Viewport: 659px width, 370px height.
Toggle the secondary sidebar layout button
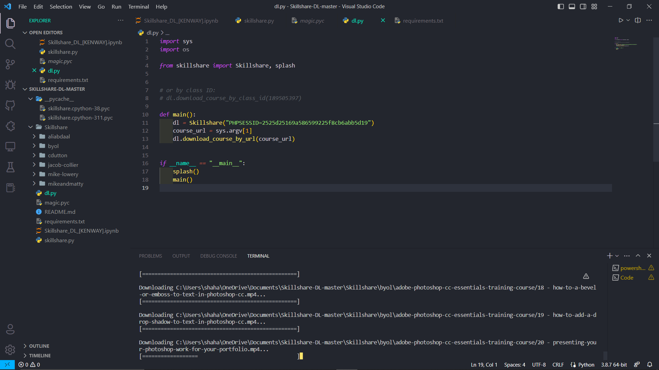tap(583, 7)
